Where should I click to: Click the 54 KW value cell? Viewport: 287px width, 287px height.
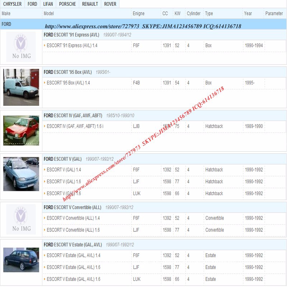tap(177, 83)
